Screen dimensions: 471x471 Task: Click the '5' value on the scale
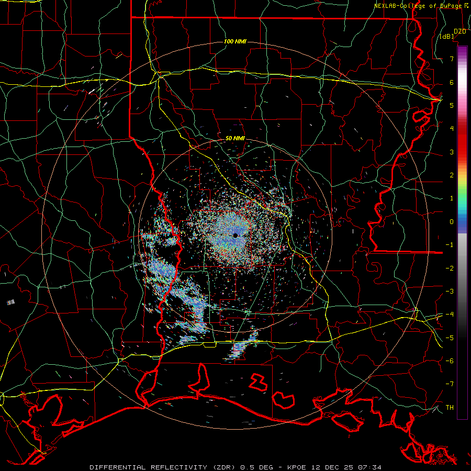point(452,105)
